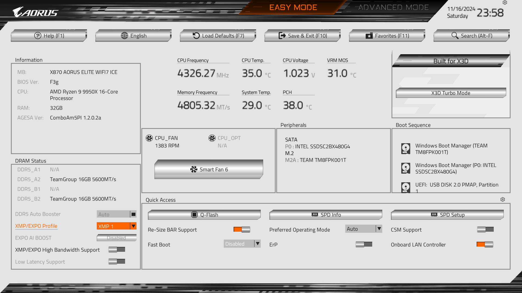This screenshot has height=293, width=522.
Task: Toggle Re-Size BAR Support switch
Action: (x=242, y=230)
